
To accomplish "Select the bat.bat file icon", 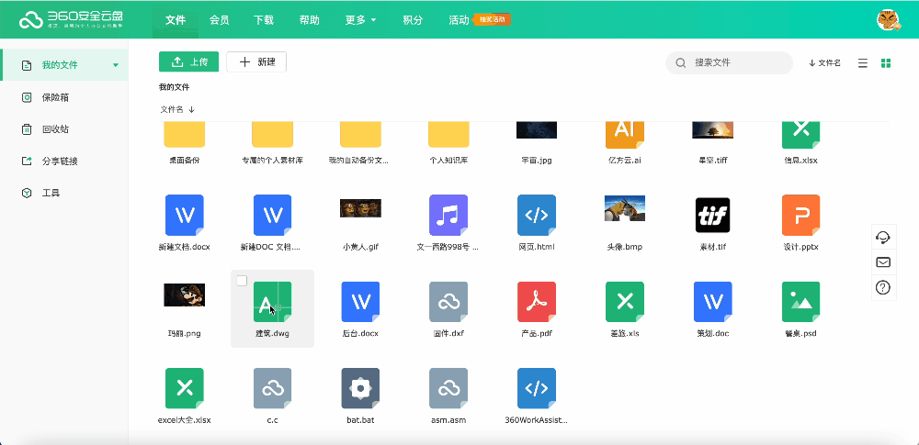I will 360,388.
